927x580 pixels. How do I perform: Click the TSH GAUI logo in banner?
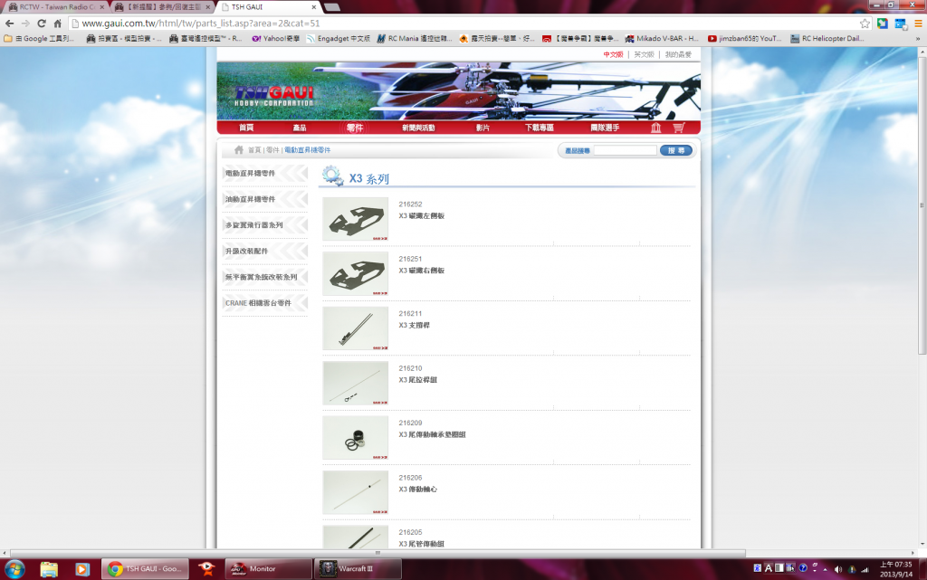[x=273, y=96]
